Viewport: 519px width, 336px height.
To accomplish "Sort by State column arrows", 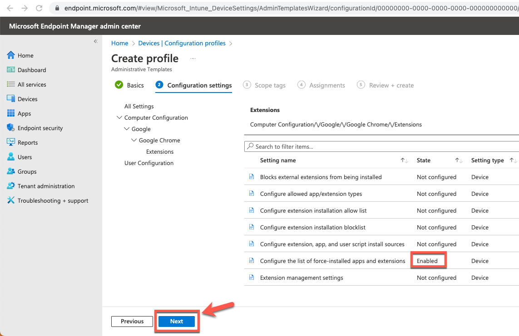I will [459, 160].
